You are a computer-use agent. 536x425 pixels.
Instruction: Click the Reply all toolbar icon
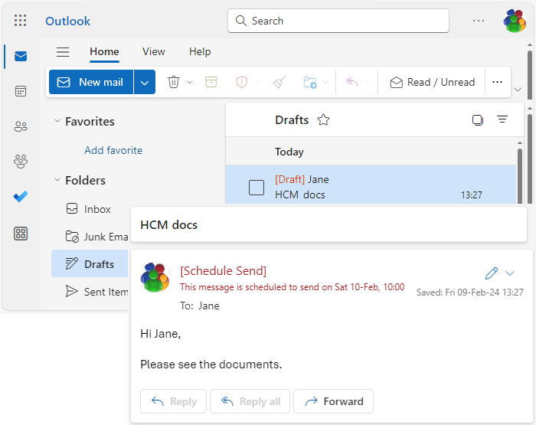[x=351, y=82]
